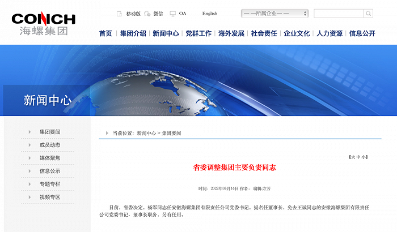Click the arrow icon beside 视频专区
397x232 pixels.
(29, 197)
